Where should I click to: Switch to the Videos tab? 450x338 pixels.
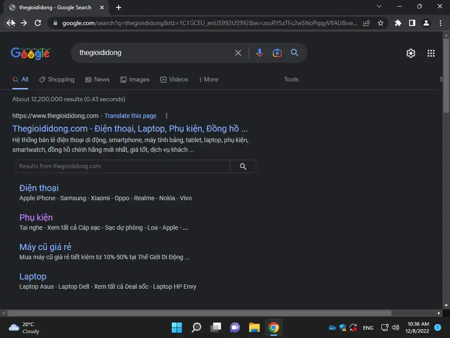click(x=174, y=80)
